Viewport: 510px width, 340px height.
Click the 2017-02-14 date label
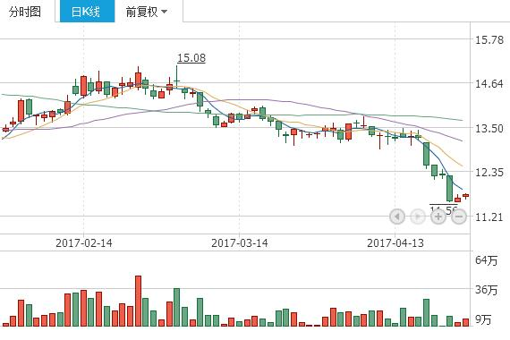coord(83,243)
